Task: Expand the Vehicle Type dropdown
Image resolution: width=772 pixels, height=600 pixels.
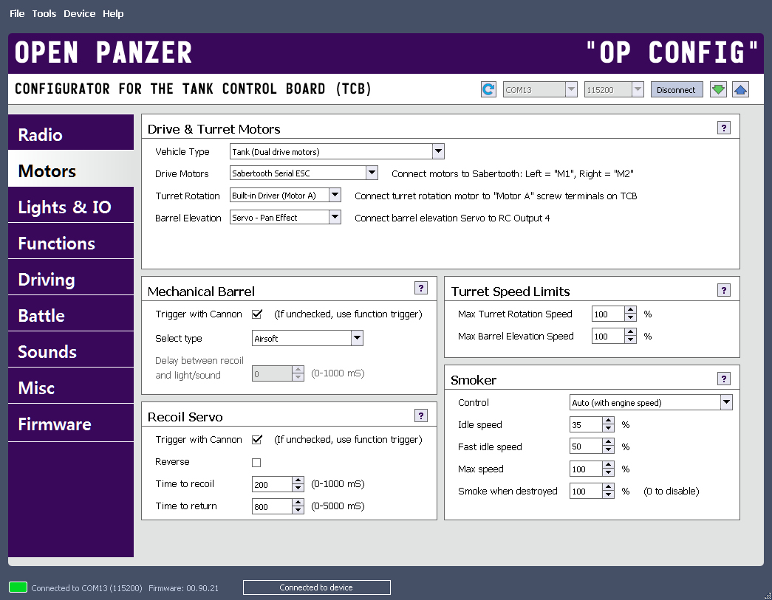Action: [438, 152]
